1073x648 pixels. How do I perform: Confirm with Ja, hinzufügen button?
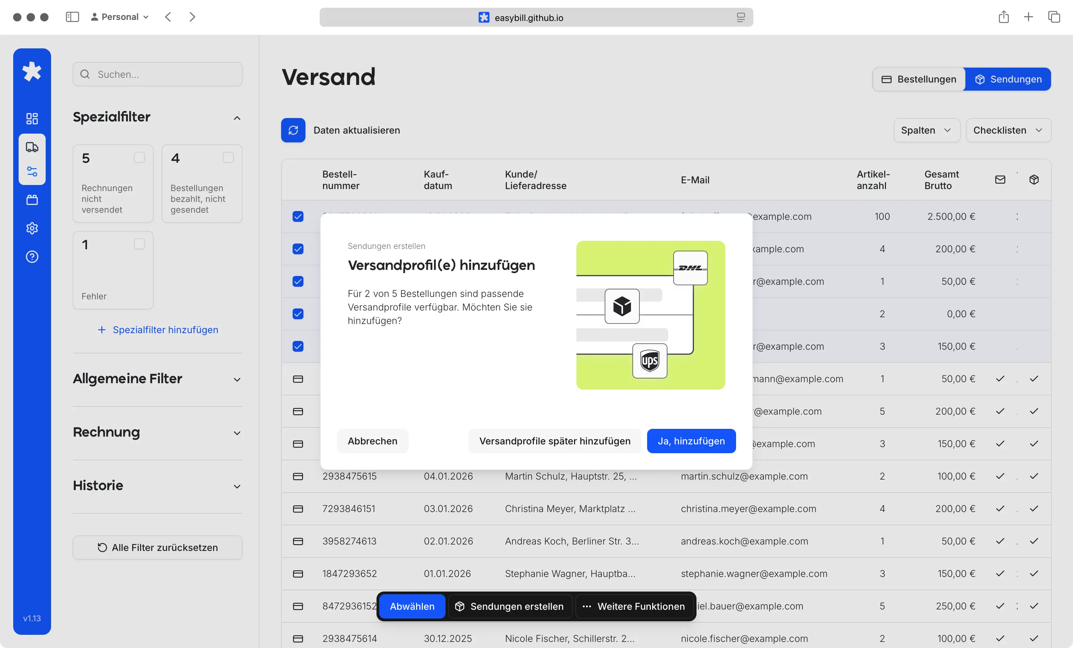tap(691, 441)
